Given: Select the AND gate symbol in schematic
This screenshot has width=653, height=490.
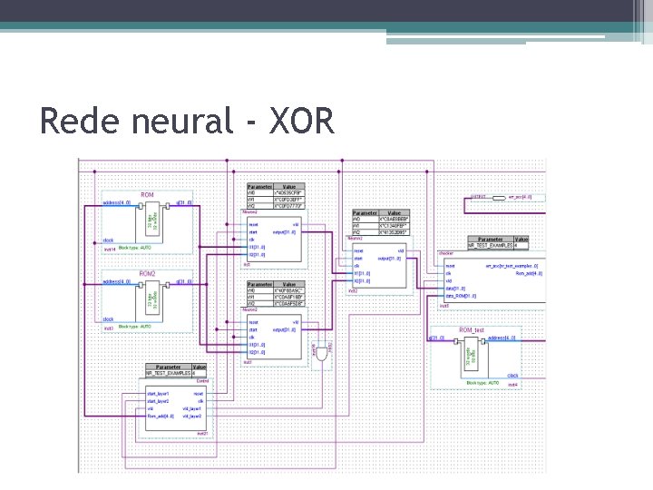Looking at the screenshot, I should (x=321, y=354).
